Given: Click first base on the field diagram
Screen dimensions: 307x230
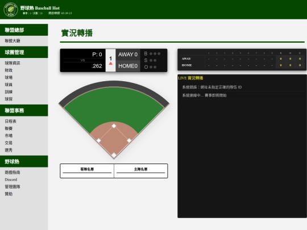Looking at the screenshot, I should 129,140.
